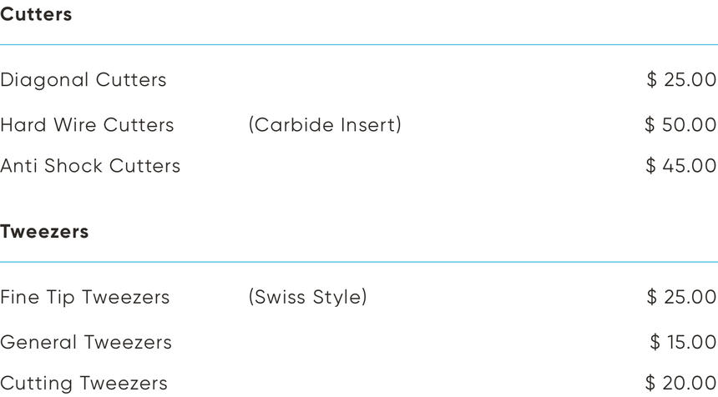Click the divider line under Cutters heading

(x=359, y=44)
